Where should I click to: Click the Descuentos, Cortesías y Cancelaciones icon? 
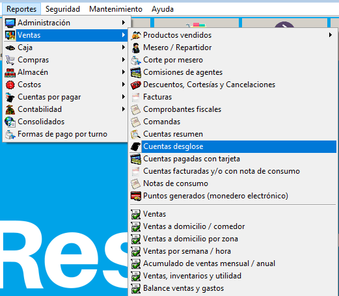coord(136,85)
